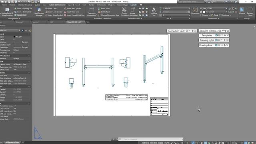Click Create Cut View tool
The image size is (256, 144).
[124, 12]
